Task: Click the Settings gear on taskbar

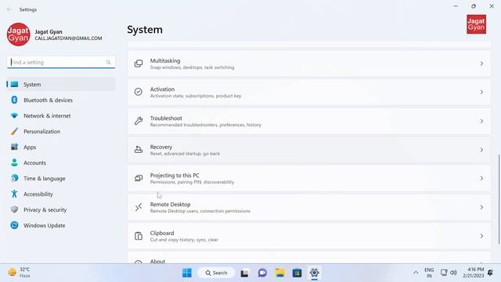Action: [315, 273]
